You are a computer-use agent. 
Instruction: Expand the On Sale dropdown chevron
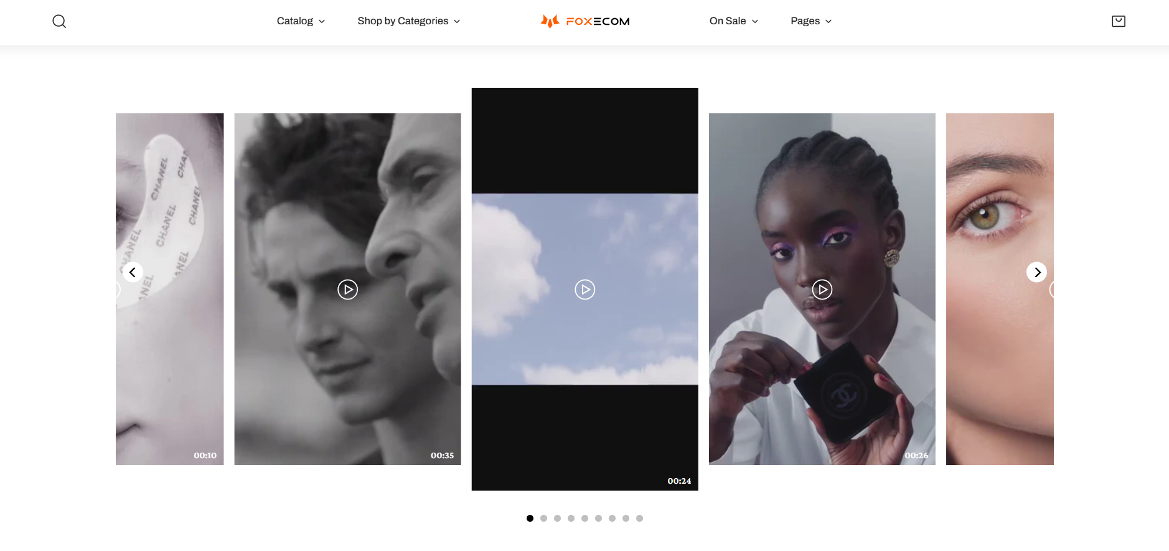[755, 21]
